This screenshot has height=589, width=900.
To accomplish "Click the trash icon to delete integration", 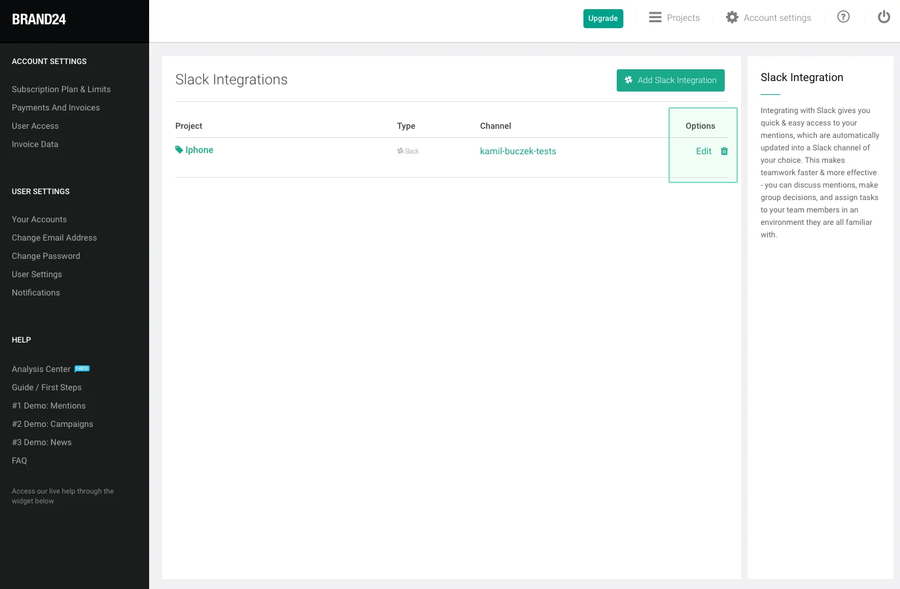I will tap(724, 151).
